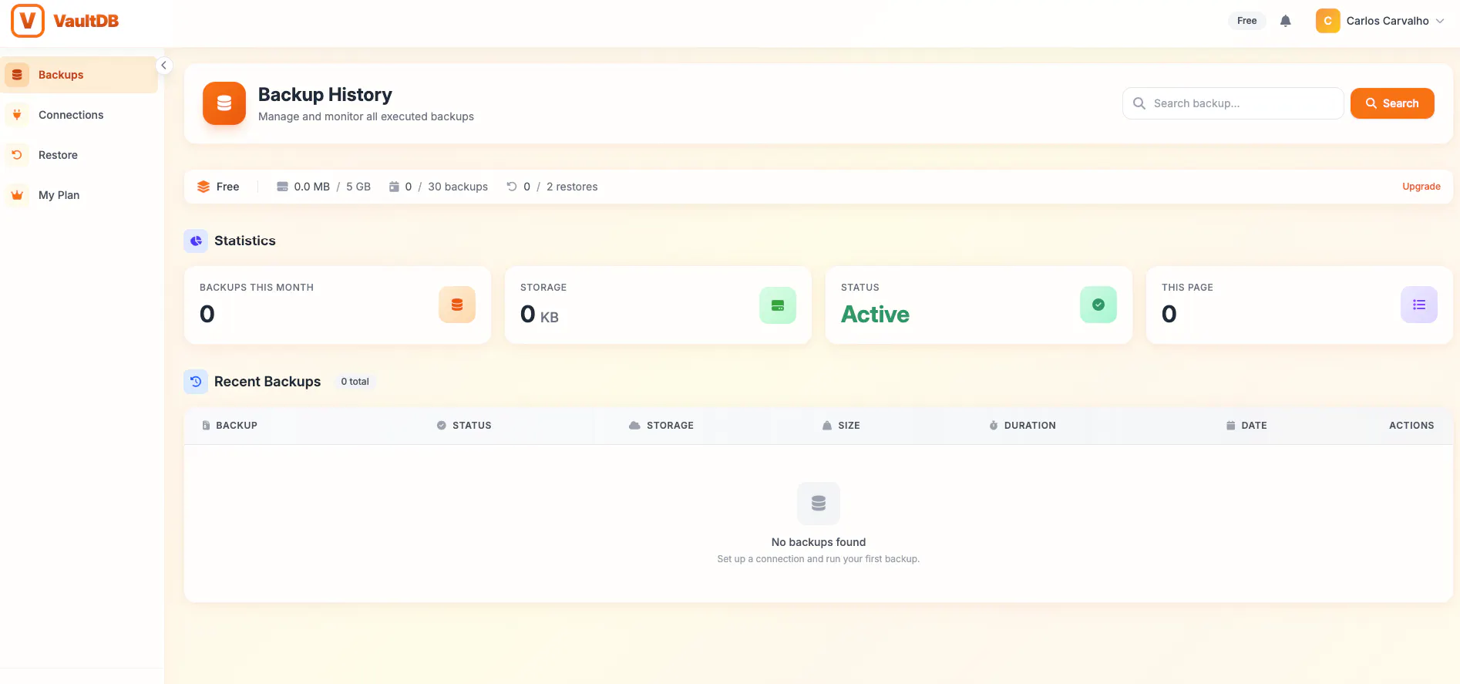Click the Carlos Carvalho username

pos(1388,21)
